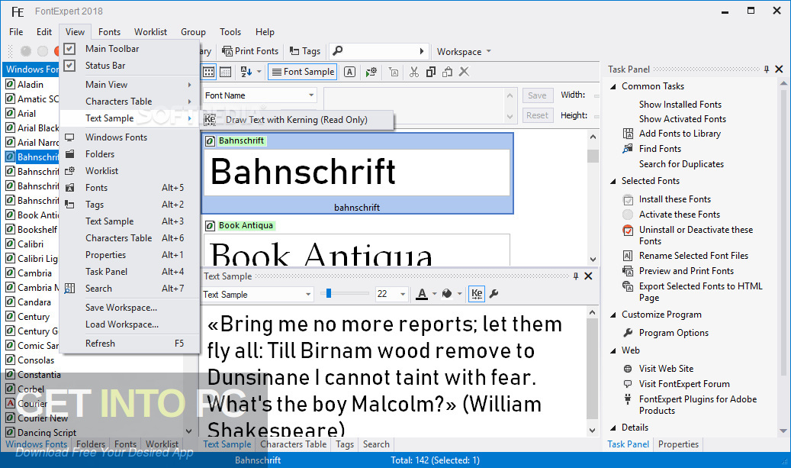
Task: Click the Save button
Action: [537, 95]
